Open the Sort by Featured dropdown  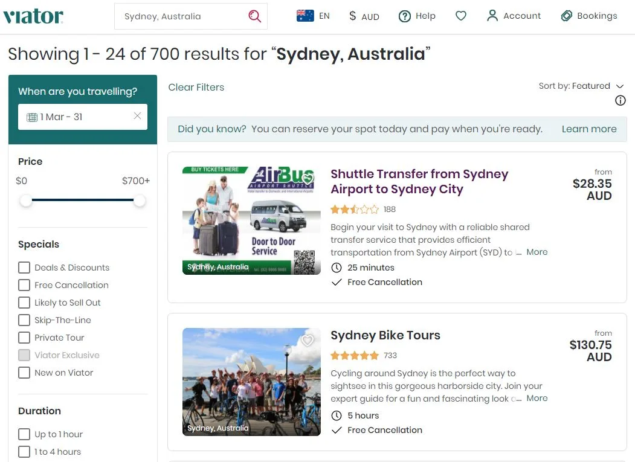coord(581,86)
